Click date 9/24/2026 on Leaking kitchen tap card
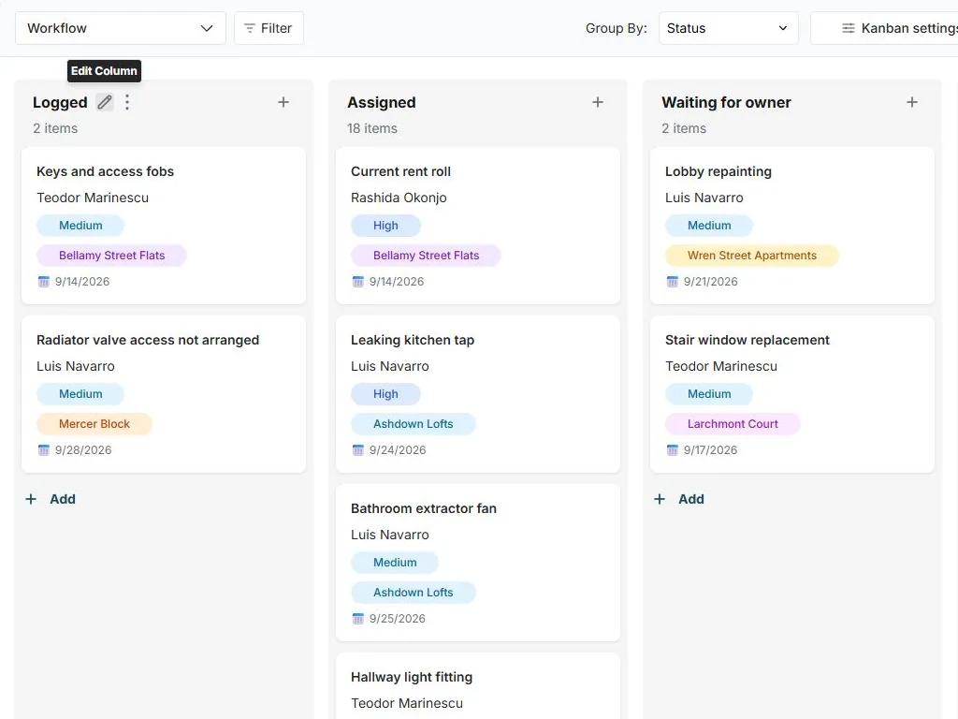 pos(398,450)
